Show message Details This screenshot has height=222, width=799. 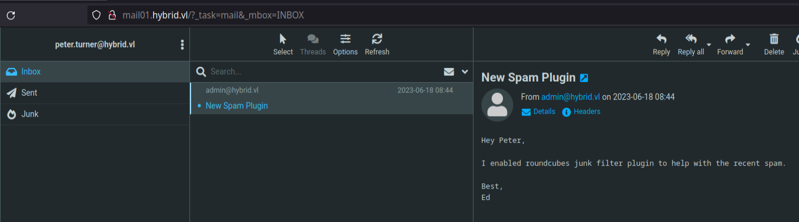click(538, 112)
